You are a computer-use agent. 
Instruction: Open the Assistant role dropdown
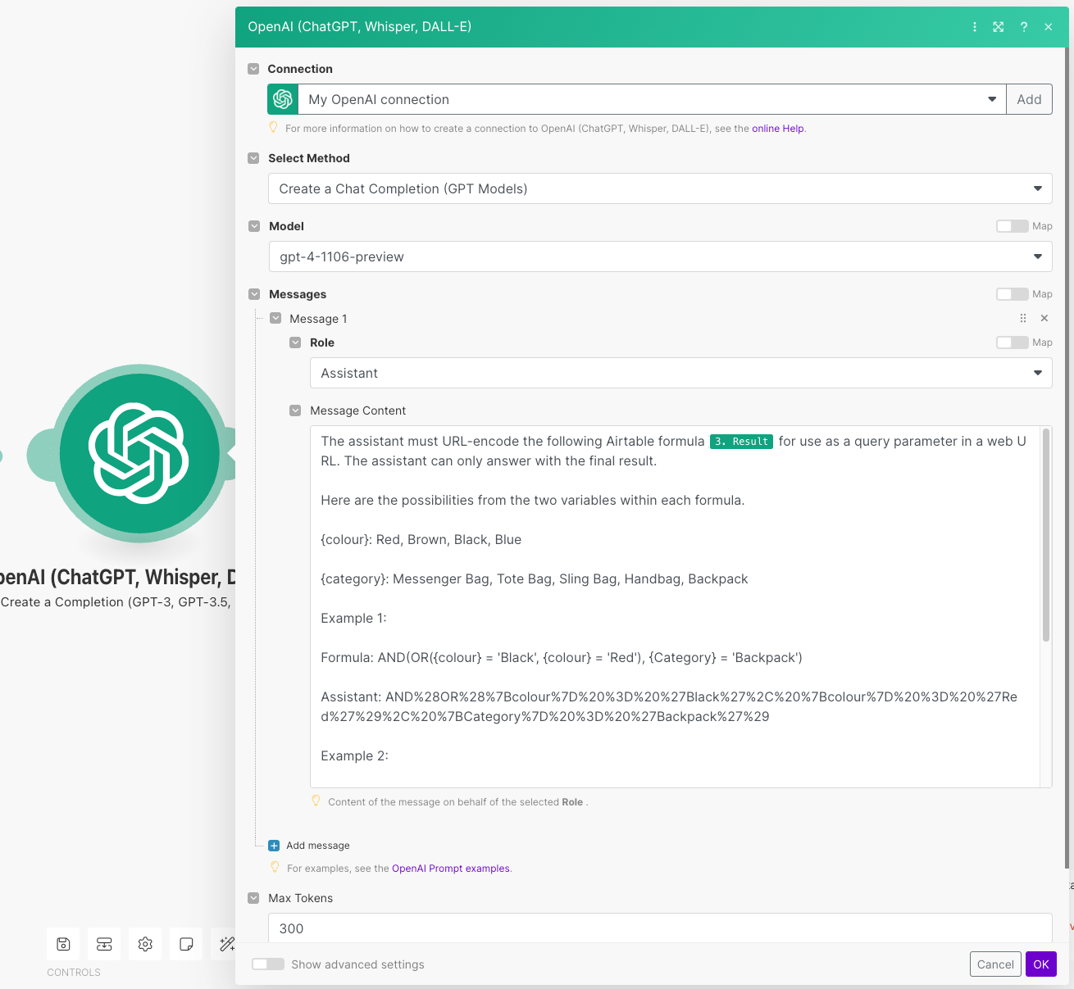coord(680,373)
